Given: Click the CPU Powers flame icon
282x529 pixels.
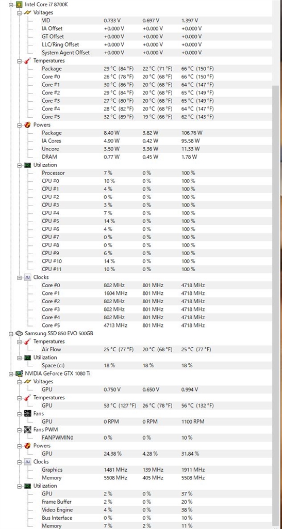Looking at the screenshot, I should coord(28,125).
